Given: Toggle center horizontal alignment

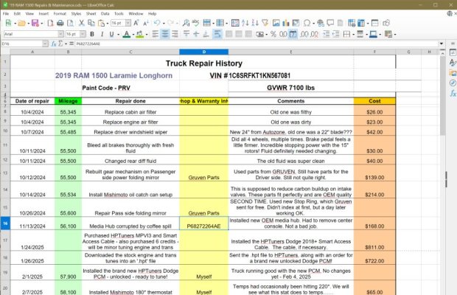Looking at the screenshot, I should point(165,34).
